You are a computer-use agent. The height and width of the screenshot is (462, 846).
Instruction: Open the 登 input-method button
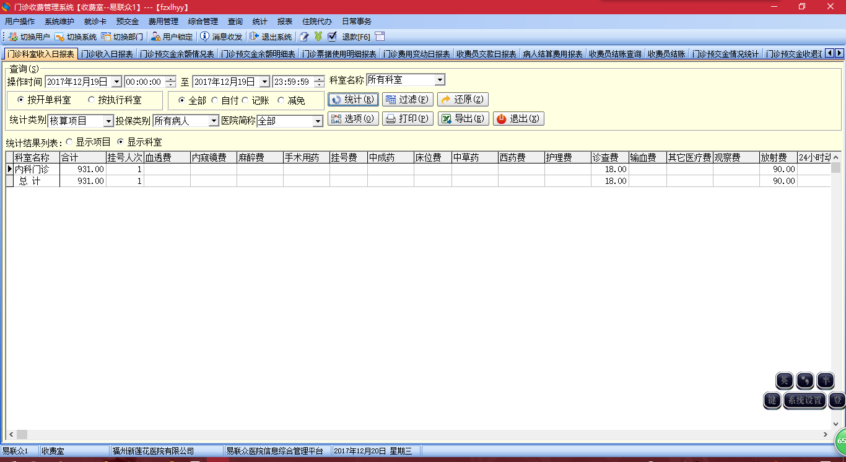(837, 400)
